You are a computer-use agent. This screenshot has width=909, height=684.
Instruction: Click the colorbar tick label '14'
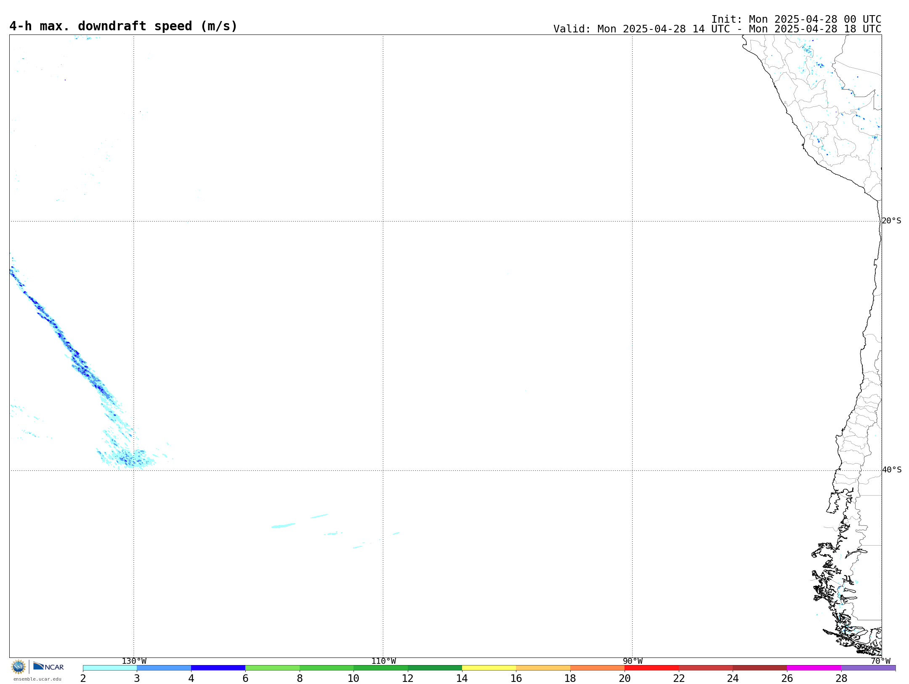pyautogui.click(x=462, y=679)
